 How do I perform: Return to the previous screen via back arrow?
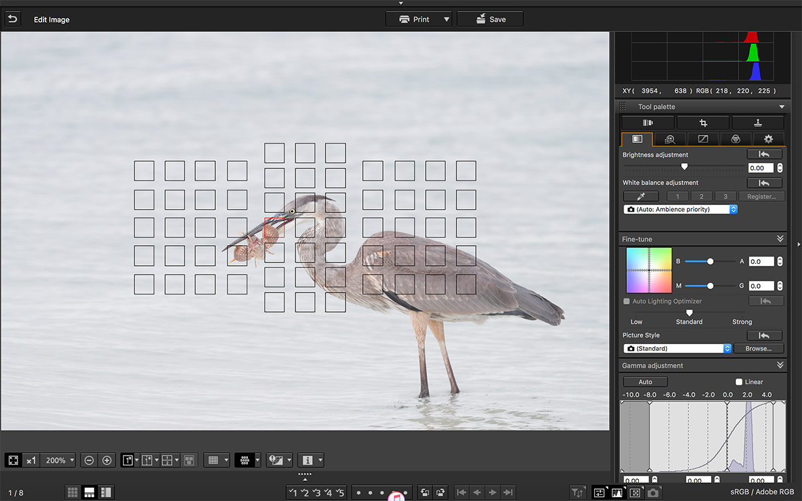pyautogui.click(x=13, y=19)
